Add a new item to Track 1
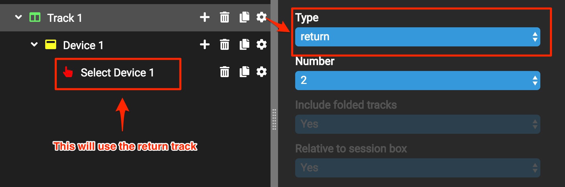This screenshot has height=187, width=565. [x=204, y=17]
